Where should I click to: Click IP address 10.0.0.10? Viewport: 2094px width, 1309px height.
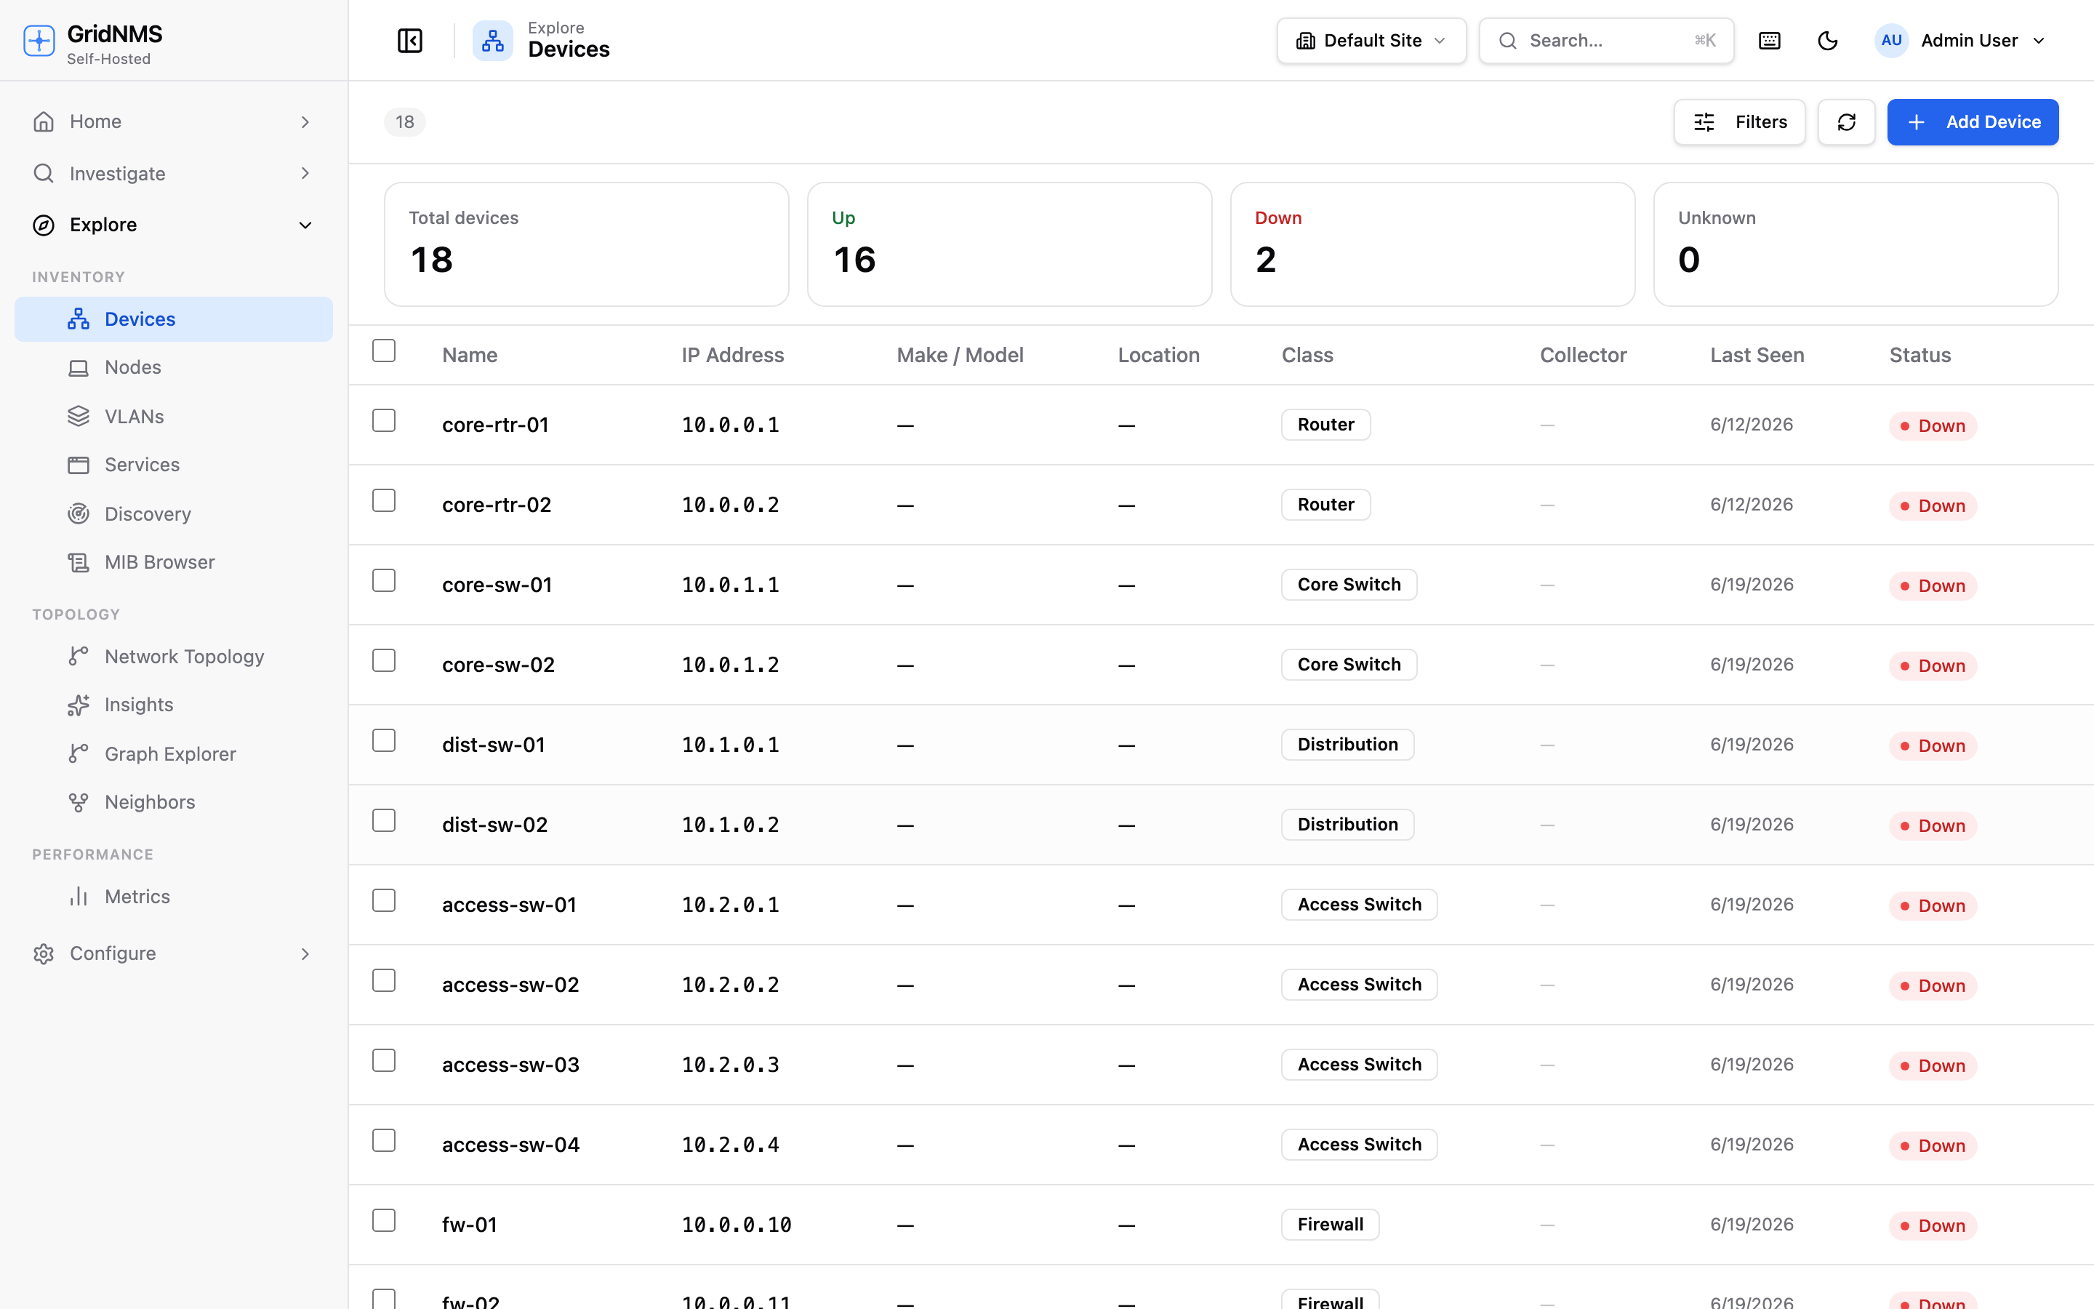(737, 1225)
